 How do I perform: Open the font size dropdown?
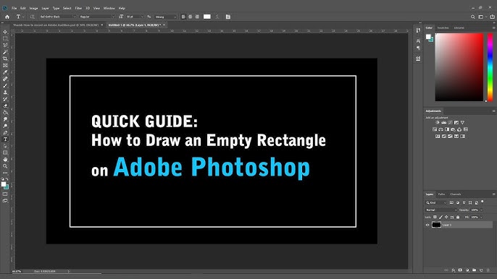(135, 17)
